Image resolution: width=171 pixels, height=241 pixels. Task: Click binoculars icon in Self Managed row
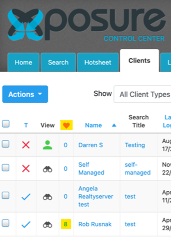(x=48, y=169)
